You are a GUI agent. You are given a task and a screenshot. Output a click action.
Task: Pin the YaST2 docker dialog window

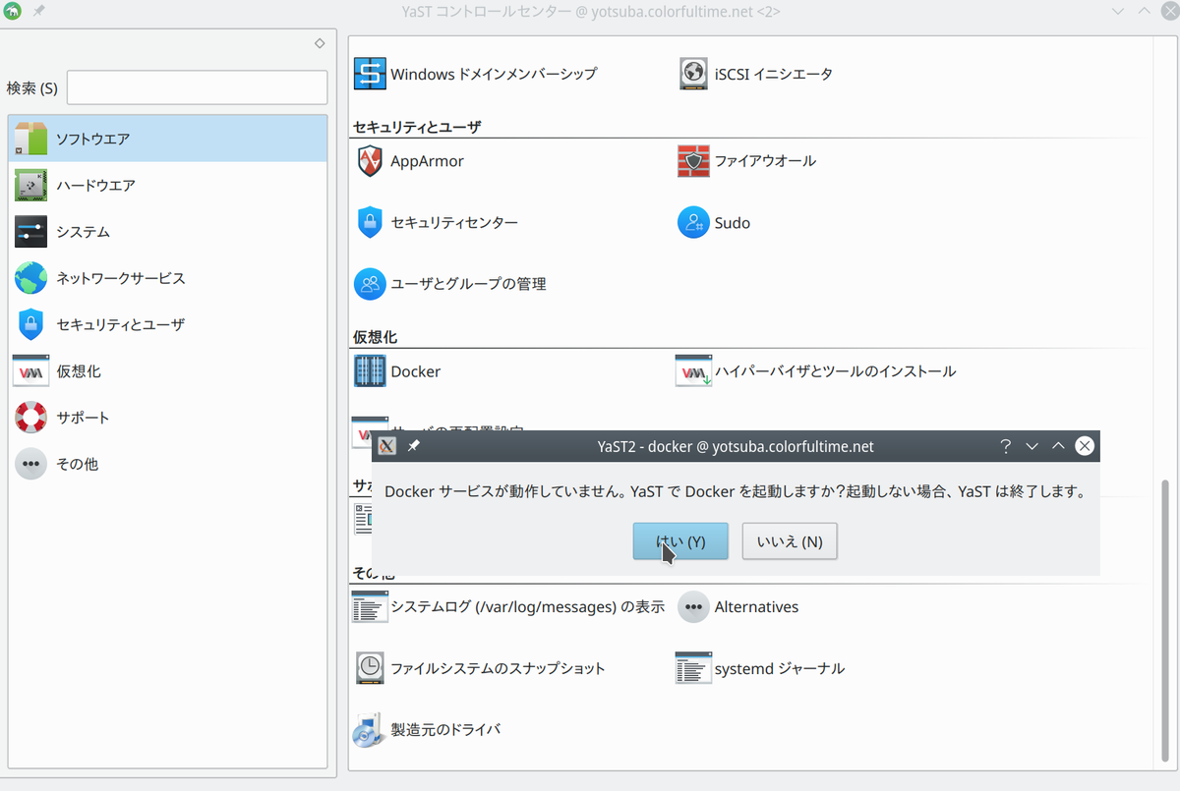tap(414, 446)
